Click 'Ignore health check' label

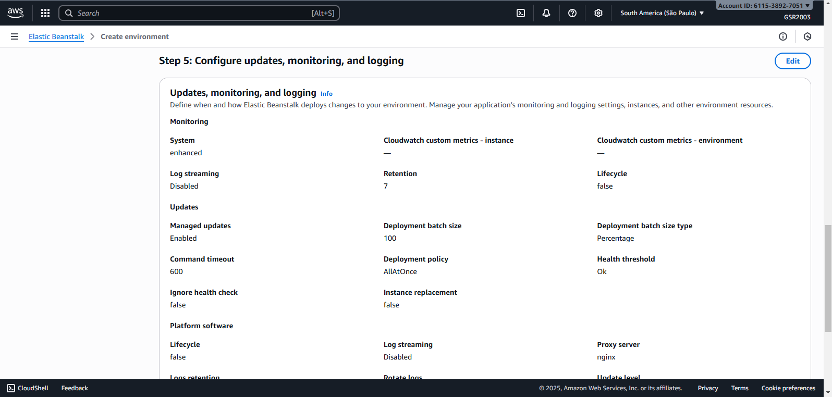pos(204,292)
